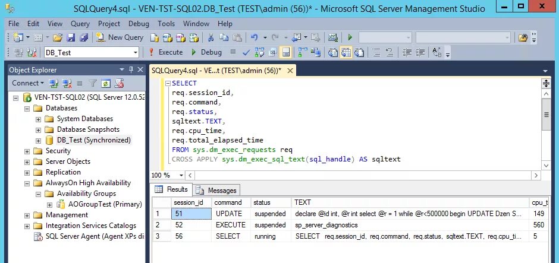Click the editor vertical scrollbar thumb
This screenshot has width=559, height=263.
click(546, 115)
